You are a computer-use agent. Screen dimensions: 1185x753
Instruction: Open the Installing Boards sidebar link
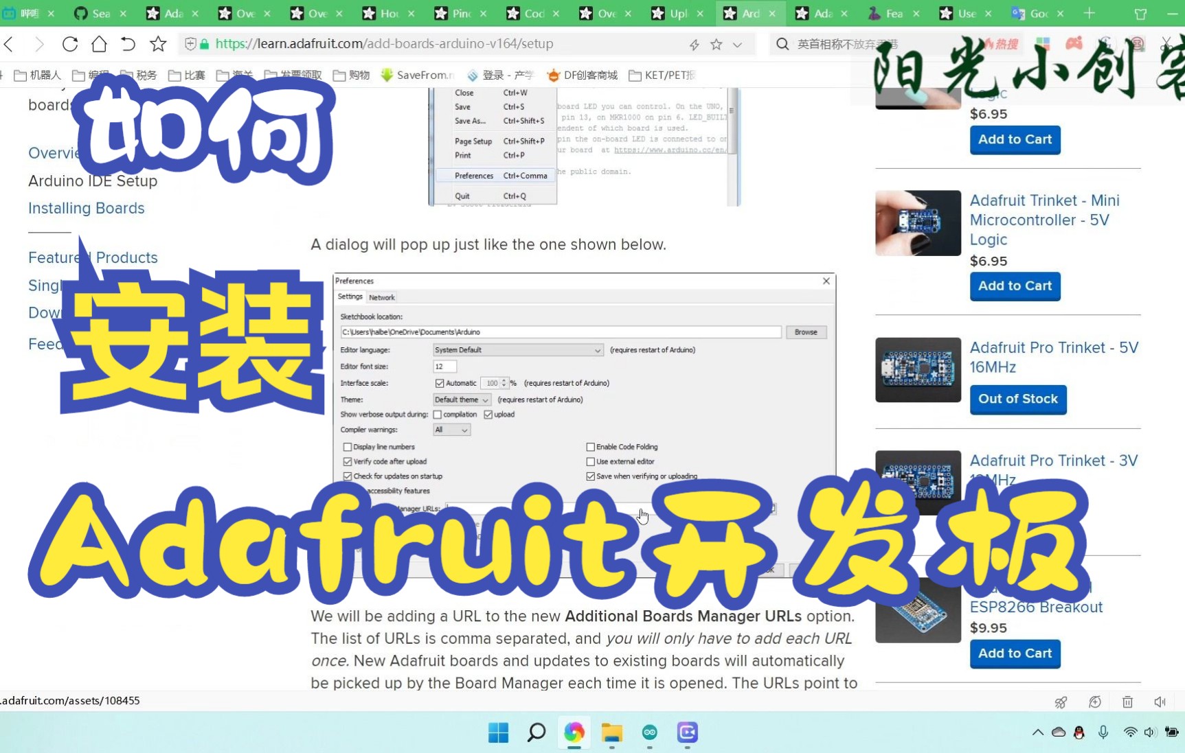coord(87,208)
